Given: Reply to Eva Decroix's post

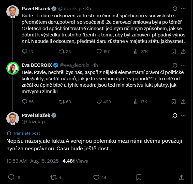Looking at the screenshot, I should pos(25,102).
